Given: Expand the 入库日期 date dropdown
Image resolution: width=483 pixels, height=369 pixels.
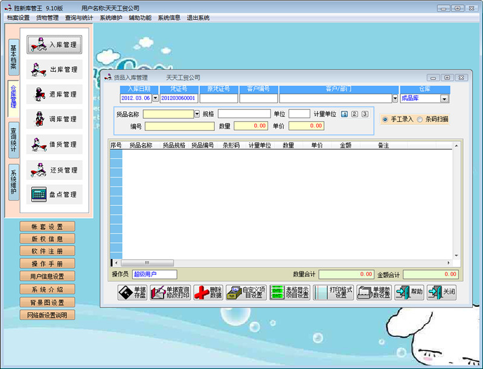Looking at the screenshot, I should (155, 98).
